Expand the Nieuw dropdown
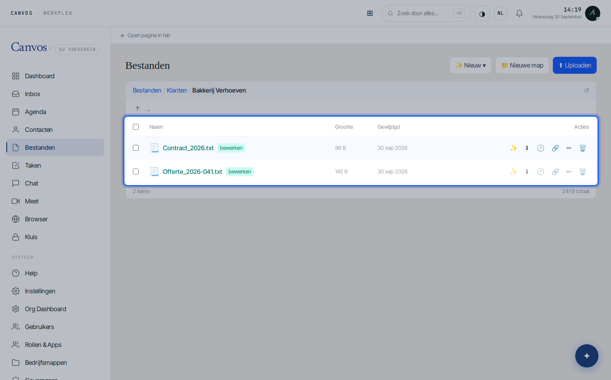611x380 pixels. (471, 65)
